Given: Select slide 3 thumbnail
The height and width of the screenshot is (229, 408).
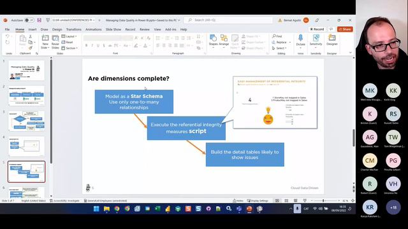Looking at the screenshot, I should coord(26,121).
